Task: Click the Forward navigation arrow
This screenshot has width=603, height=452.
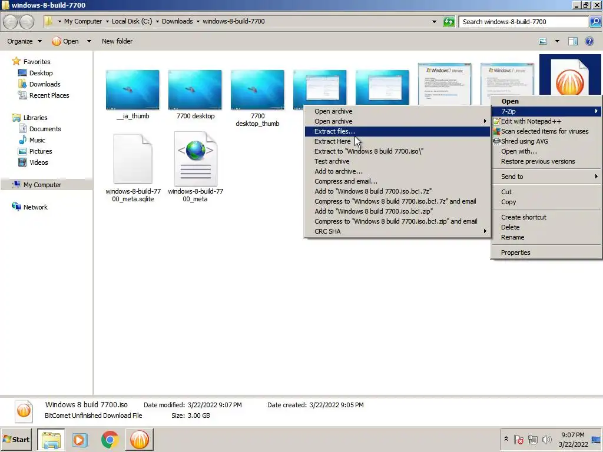Action: [26, 22]
